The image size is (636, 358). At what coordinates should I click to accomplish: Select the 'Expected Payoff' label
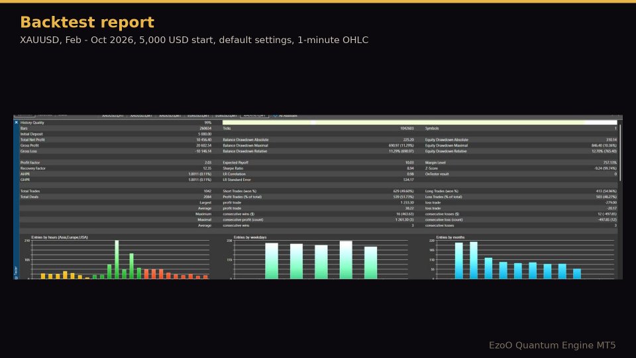(x=235, y=162)
